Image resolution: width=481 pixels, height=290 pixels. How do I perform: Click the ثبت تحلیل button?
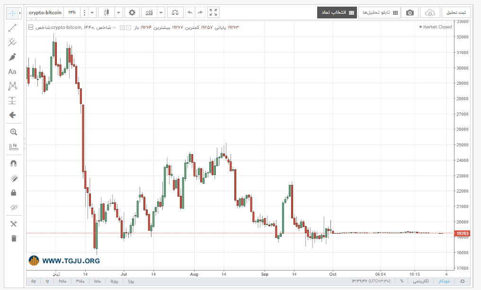coord(456,13)
